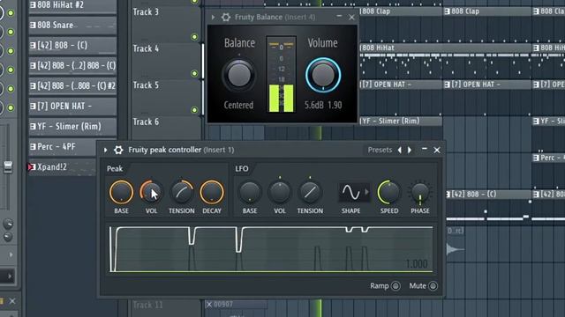Open menu icon of Perc clip in playlist

point(536,158)
